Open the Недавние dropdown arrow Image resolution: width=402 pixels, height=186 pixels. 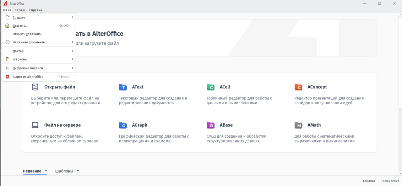point(46,171)
